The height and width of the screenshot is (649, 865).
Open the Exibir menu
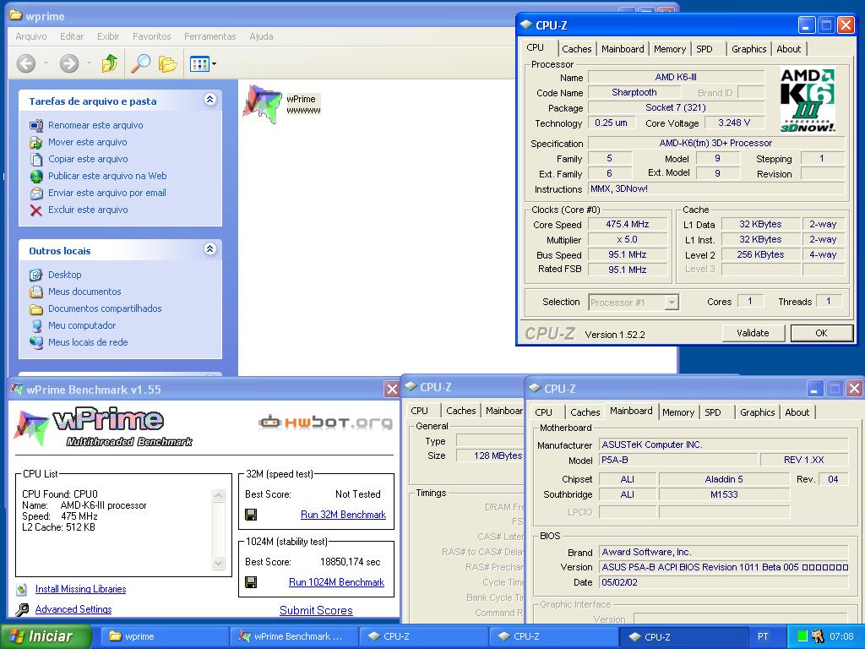point(108,36)
